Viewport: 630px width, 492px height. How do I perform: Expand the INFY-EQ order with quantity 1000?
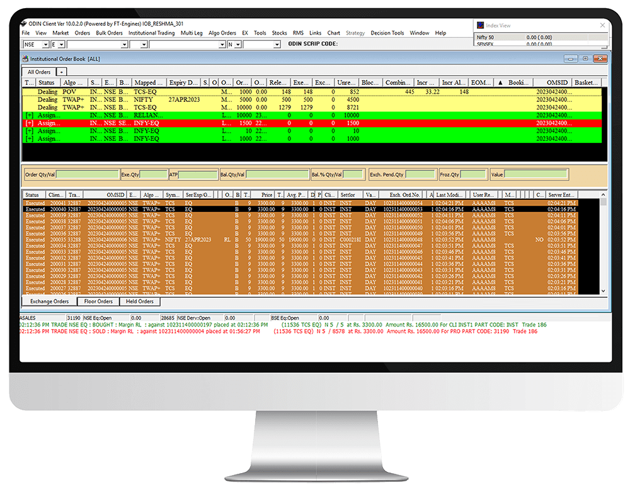30,139
